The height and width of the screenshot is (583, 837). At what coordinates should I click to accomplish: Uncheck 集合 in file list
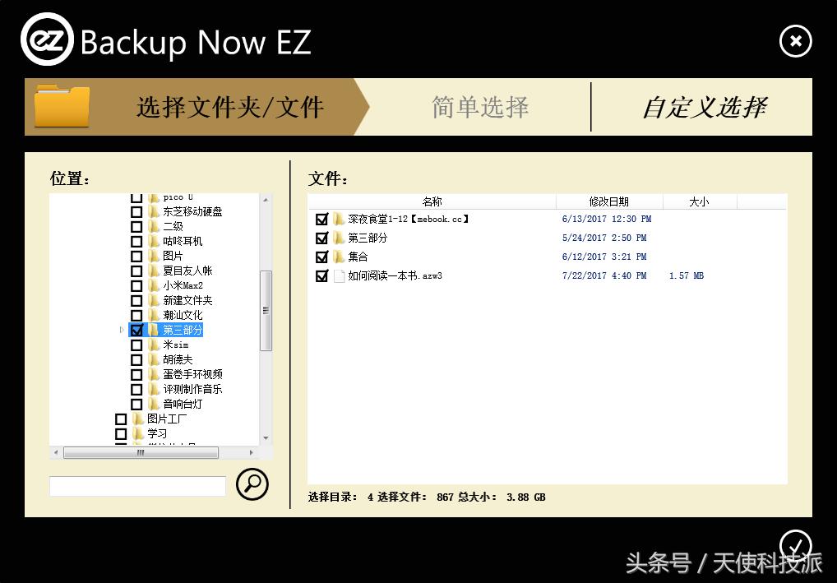pyautogui.click(x=321, y=257)
